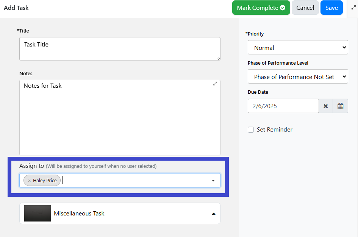Open the Priority dropdown showing Normal
The width and height of the screenshot is (358, 237).
point(298,47)
